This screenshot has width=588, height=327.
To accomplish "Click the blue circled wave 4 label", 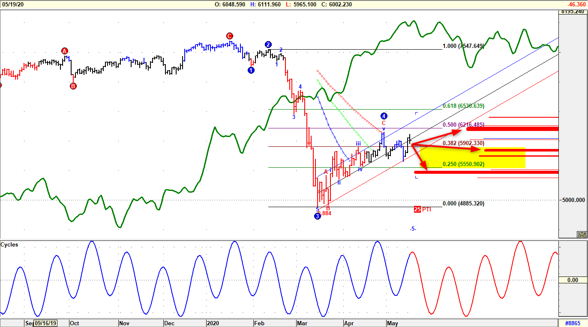I will pyautogui.click(x=384, y=116).
